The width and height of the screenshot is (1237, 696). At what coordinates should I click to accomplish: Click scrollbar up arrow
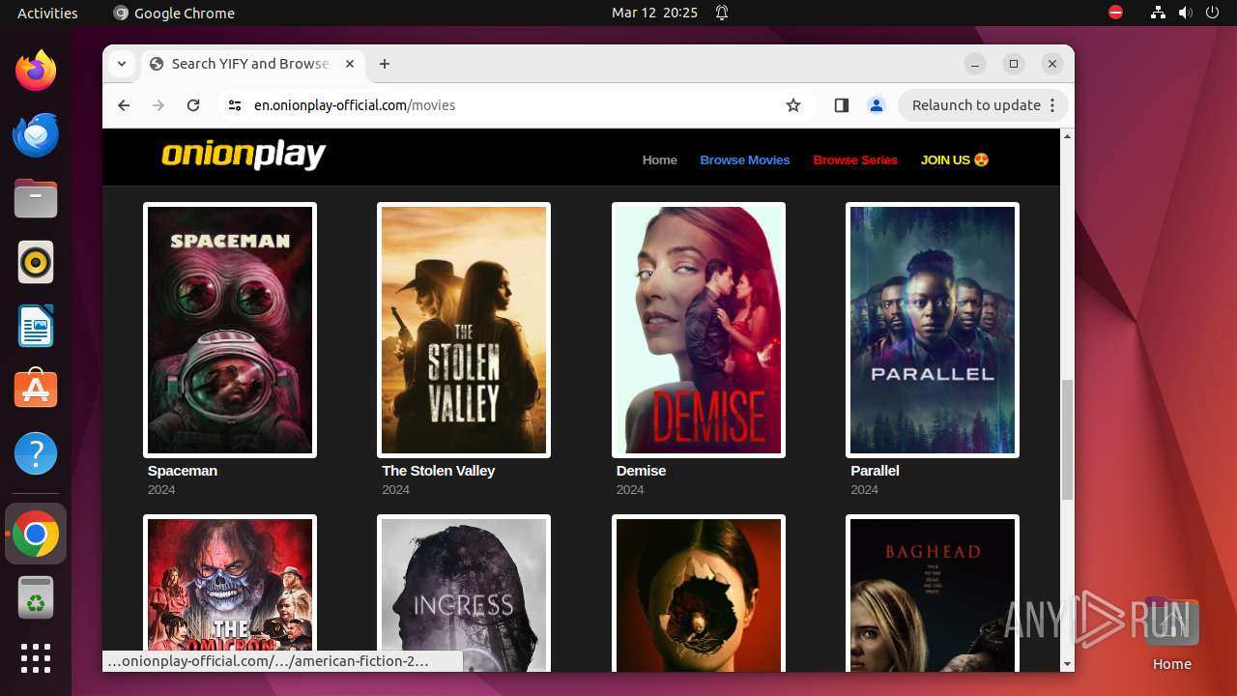1067,136
